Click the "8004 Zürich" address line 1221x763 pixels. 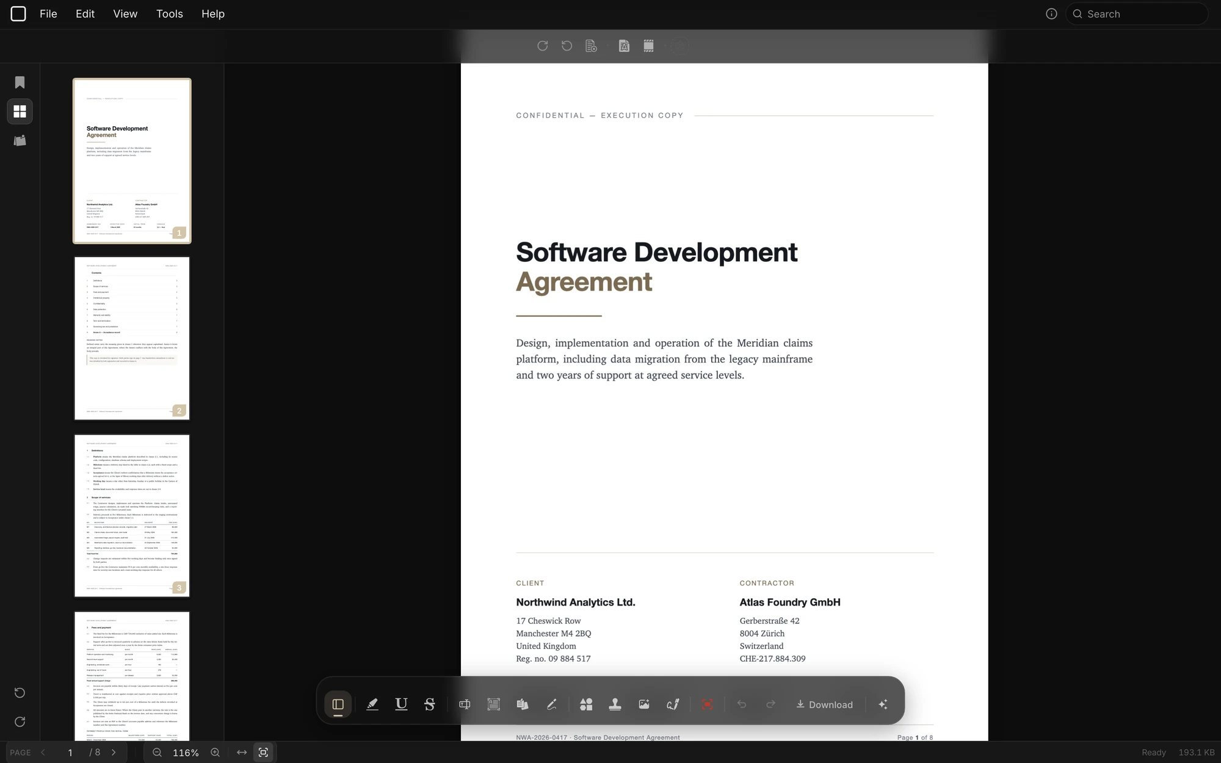coord(762,634)
